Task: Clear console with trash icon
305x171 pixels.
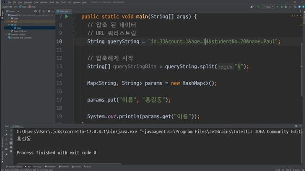Action: (x=11, y=151)
